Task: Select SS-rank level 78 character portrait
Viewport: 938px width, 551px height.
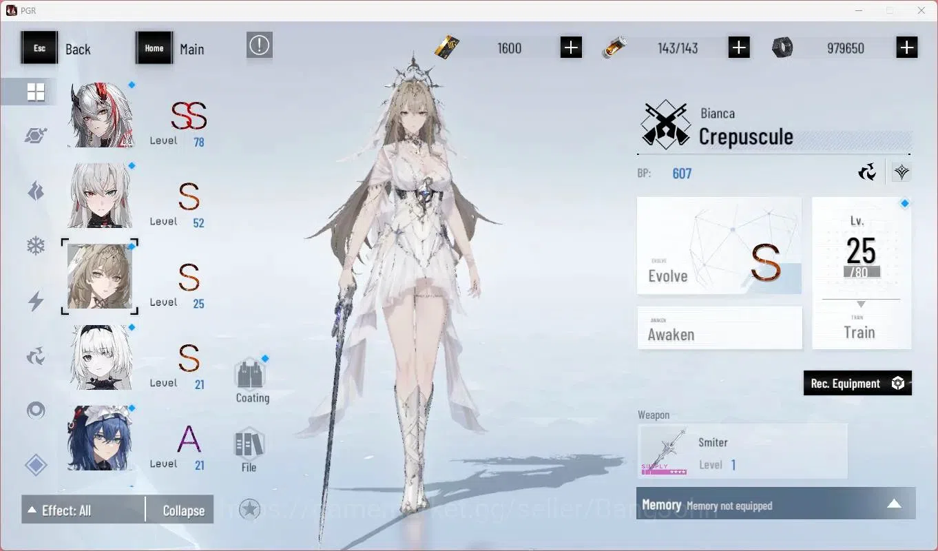Action: [101, 115]
